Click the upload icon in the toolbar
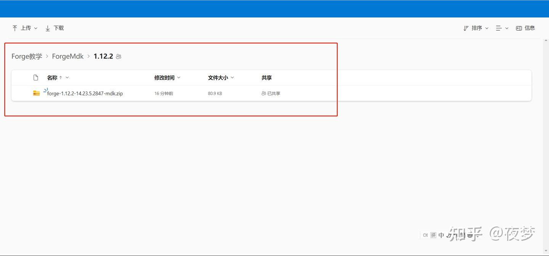Image resolution: width=549 pixels, height=256 pixels. 15,27
